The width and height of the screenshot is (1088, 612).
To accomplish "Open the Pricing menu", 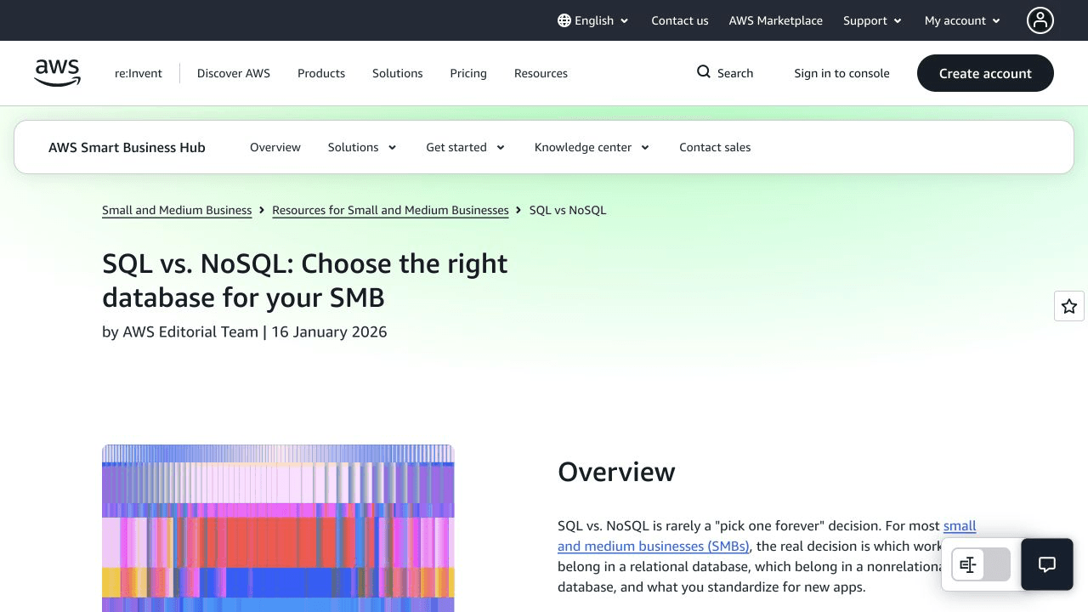I will point(468,73).
